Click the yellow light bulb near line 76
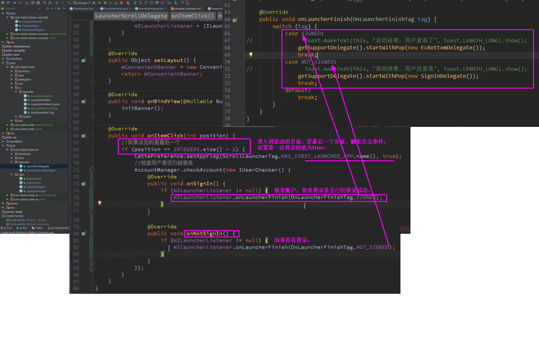The width and height of the screenshot is (539, 339). click(99, 203)
